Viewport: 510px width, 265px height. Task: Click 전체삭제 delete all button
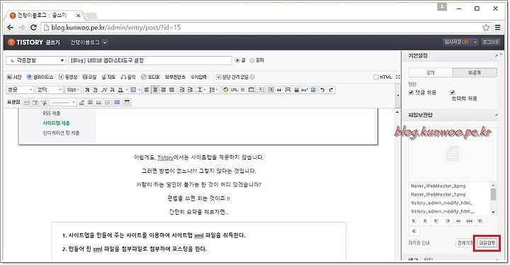[x=465, y=243]
